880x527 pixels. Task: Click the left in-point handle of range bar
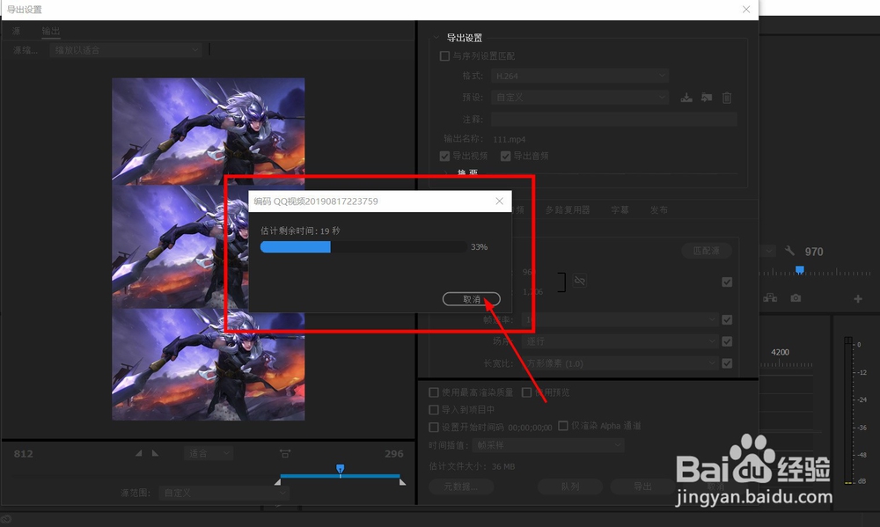point(277,481)
